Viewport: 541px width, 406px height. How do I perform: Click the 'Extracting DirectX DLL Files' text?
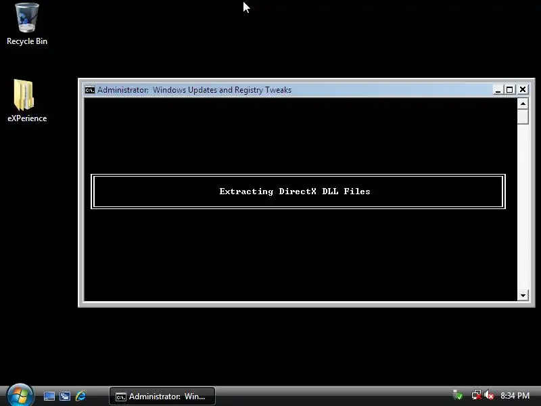click(x=295, y=191)
